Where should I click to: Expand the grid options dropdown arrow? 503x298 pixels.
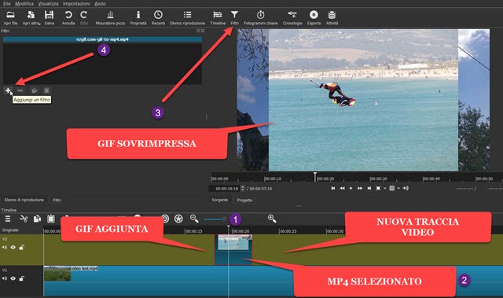(x=398, y=188)
